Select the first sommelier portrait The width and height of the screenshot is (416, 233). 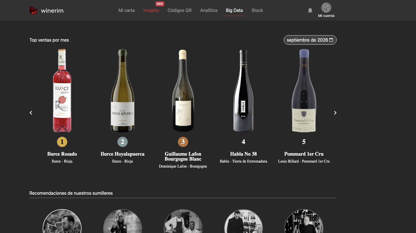click(62, 221)
